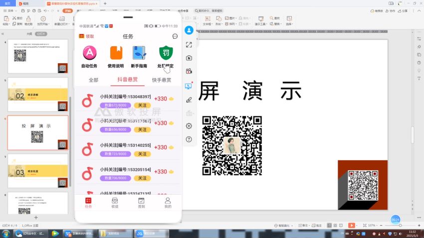The width and height of the screenshot is (424, 238).
Task: Click 关注 button for task 153048397
Action: (142, 105)
